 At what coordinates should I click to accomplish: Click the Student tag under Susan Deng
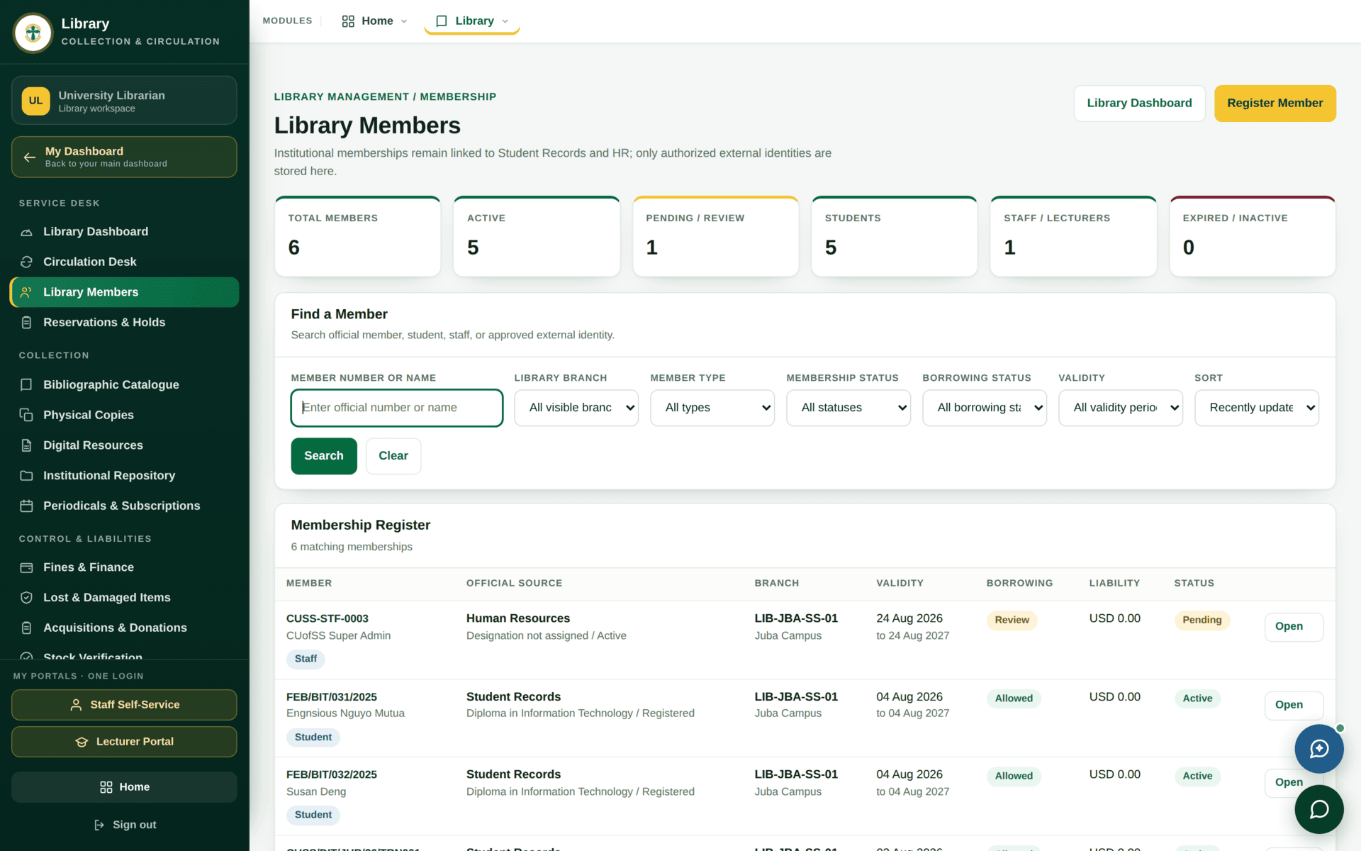point(313,816)
